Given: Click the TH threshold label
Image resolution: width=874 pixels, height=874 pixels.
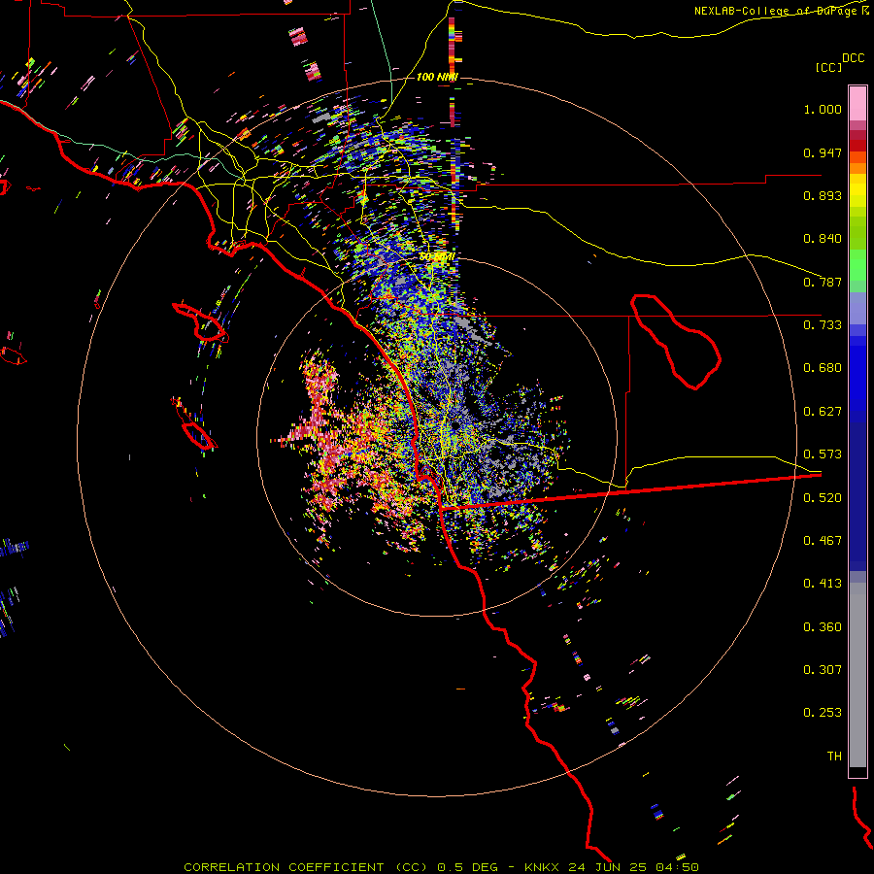Looking at the screenshot, I should coord(834,756).
